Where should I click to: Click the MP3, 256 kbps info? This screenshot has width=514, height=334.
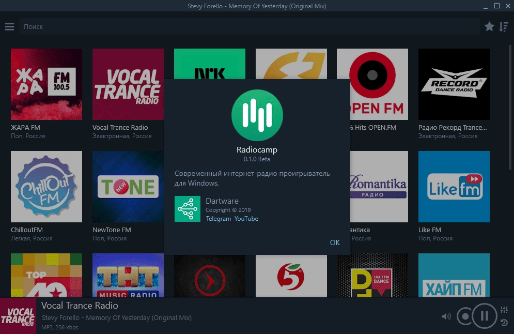pyautogui.click(x=59, y=327)
